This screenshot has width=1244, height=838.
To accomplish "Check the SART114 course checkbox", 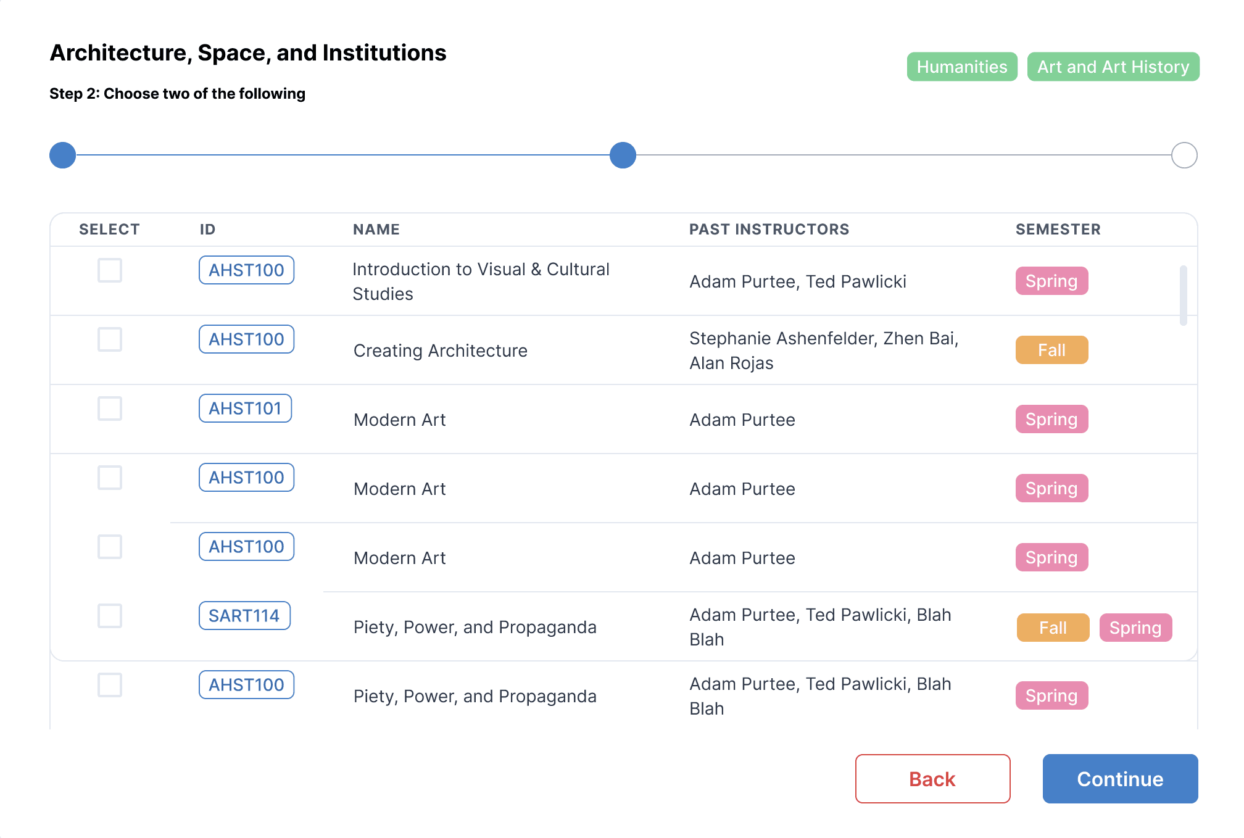I will point(110,616).
